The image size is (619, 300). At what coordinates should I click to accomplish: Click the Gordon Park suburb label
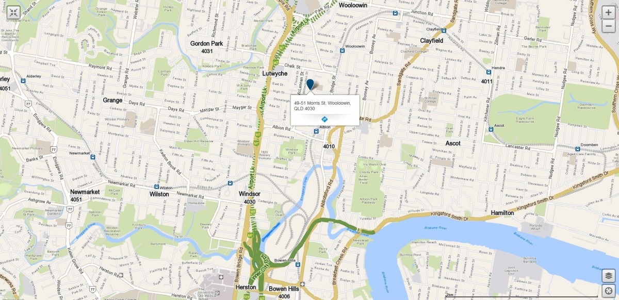click(x=206, y=44)
